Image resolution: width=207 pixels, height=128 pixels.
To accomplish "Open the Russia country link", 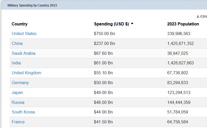I will point(18,103).
